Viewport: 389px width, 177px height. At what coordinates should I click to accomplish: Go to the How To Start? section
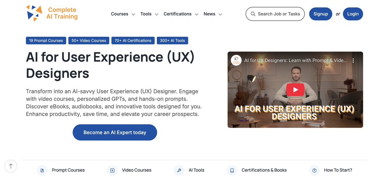point(338,170)
